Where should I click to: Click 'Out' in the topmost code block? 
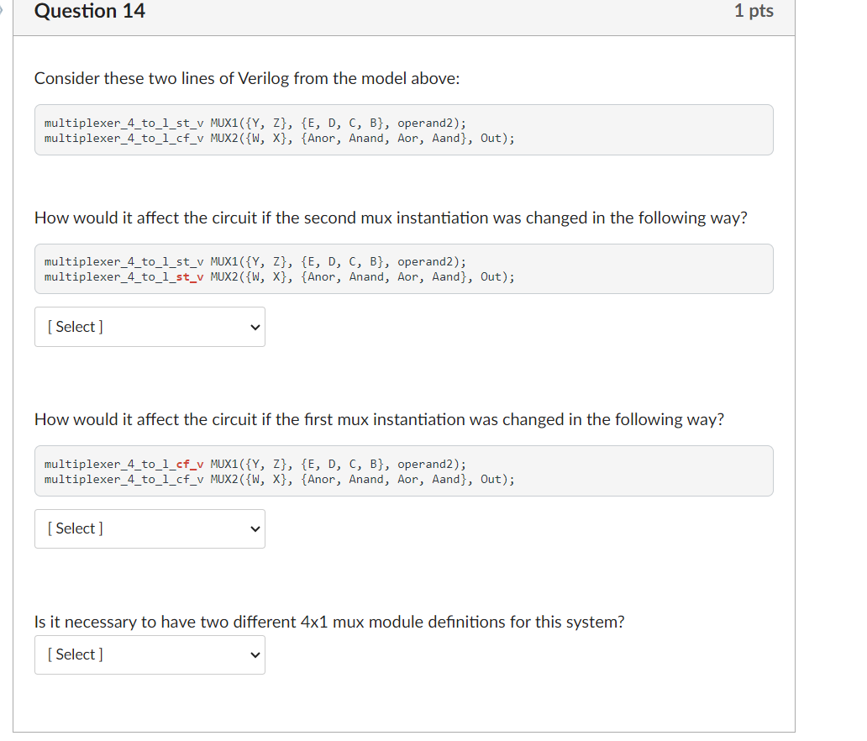pos(491,138)
